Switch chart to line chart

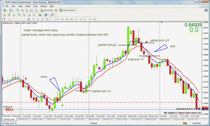coord(14,15)
